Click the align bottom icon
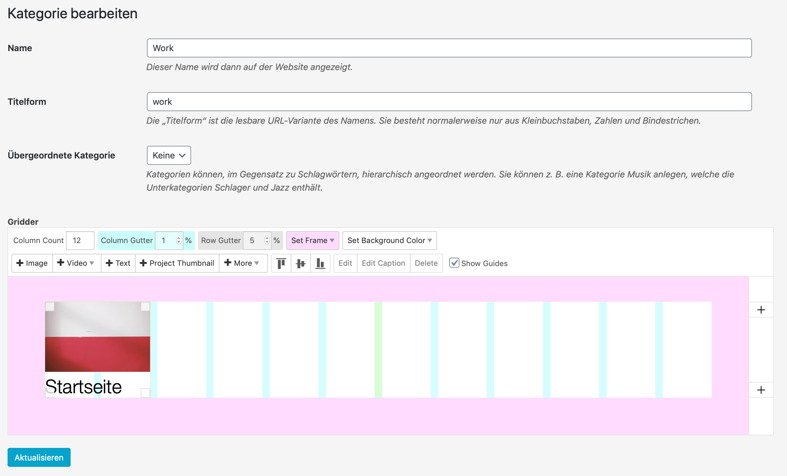The image size is (787, 476). pos(320,263)
